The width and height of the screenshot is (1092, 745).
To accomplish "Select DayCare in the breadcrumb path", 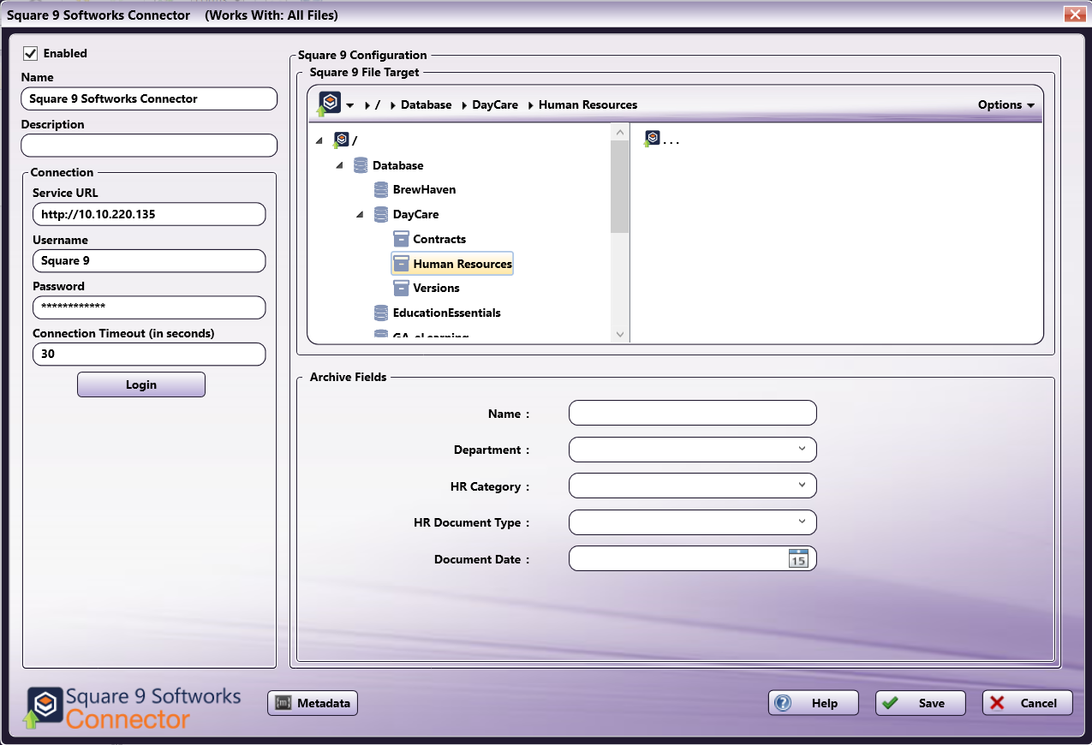I will click(495, 104).
